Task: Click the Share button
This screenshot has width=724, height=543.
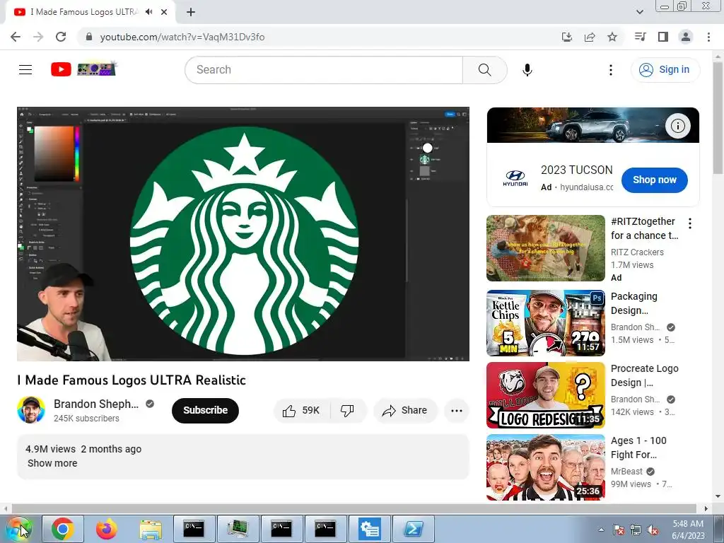Action: click(405, 411)
